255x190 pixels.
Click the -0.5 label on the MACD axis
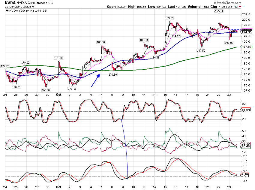coord(244,181)
